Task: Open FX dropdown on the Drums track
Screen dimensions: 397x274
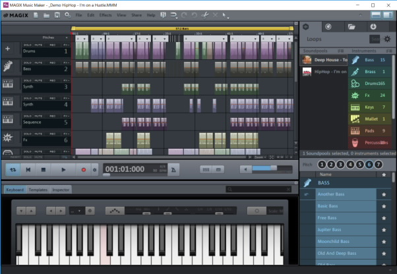Action: 66,45
